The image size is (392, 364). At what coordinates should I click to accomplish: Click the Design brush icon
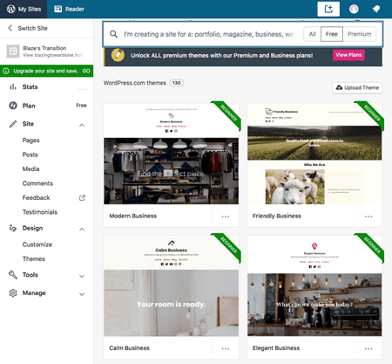click(13, 228)
